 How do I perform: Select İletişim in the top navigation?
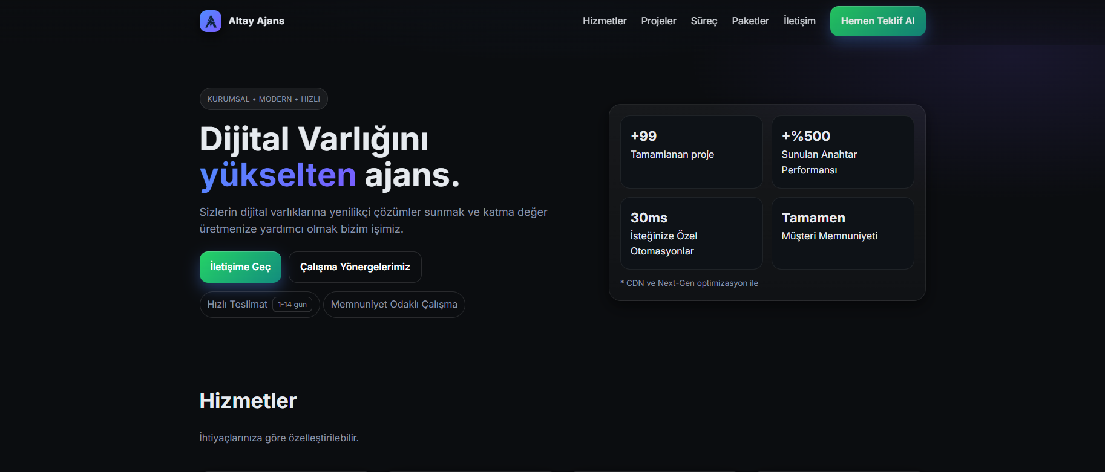[x=799, y=21]
